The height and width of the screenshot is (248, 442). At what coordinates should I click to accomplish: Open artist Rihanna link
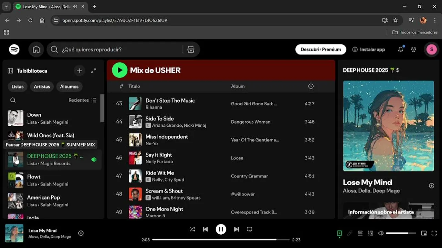[154, 107]
